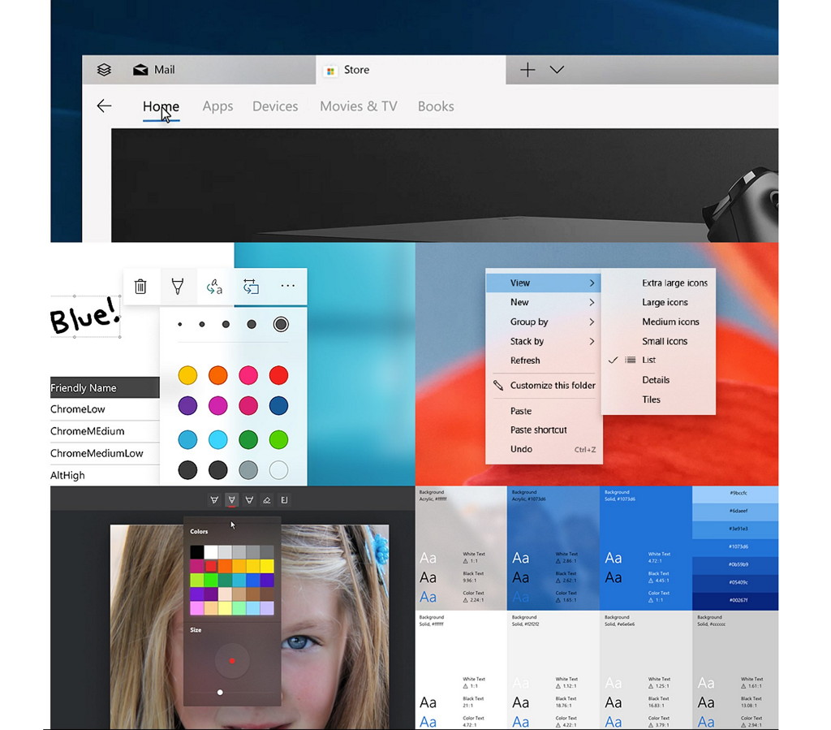Image resolution: width=831 pixels, height=730 pixels.
Task: Select the fourth stroke size dot before the ringed one
Action: click(252, 324)
